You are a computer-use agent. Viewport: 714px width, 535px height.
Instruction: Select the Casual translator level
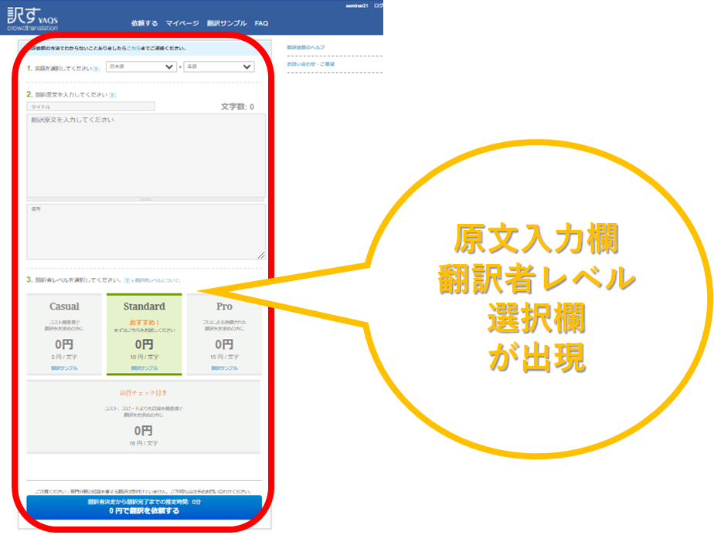[64, 334]
